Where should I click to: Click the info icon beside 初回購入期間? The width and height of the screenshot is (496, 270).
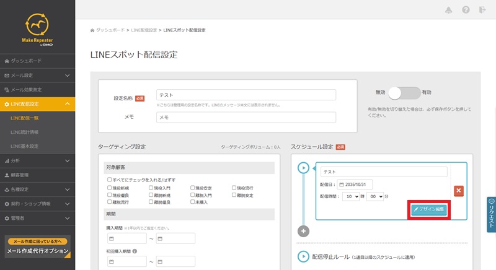[x=135, y=251]
